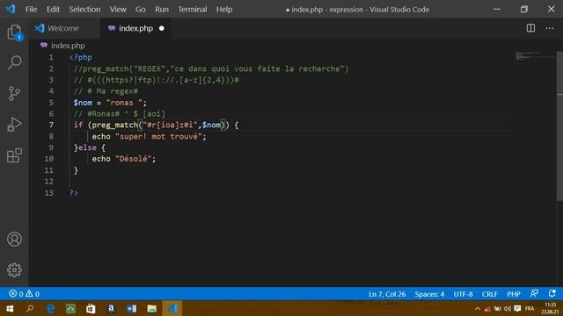Viewport: 563px width, 316px height.
Task: Click the VS Code logo in title bar
Action: [10, 9]
